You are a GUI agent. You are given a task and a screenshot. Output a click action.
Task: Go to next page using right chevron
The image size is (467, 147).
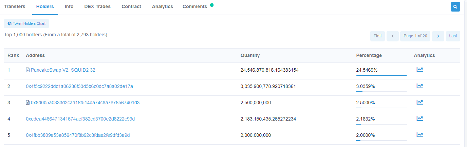438,36
